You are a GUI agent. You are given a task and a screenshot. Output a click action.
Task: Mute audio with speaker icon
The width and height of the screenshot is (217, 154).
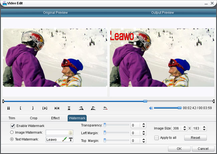[151, 108]
